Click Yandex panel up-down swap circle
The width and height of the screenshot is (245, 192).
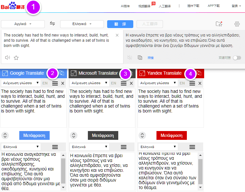[142, 135]
